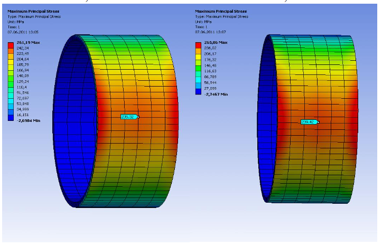Image resolution: width=382 pixels, height=246 pixels.
Task: Pick the 27,099 legend band in right legend
Action: tap(199, 87)
